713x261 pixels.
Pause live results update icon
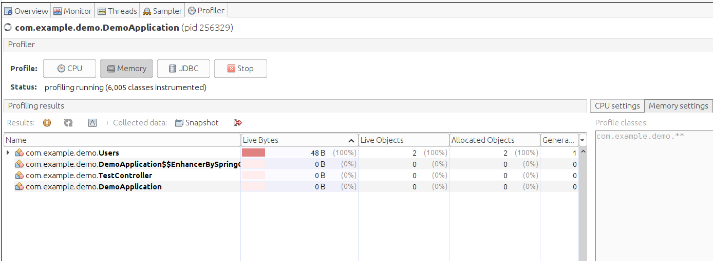pyautogui.click(x=47, y=123)
